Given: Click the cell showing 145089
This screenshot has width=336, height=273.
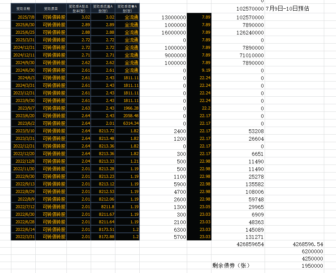Looking at the screenshot, I should coord(238,229).
